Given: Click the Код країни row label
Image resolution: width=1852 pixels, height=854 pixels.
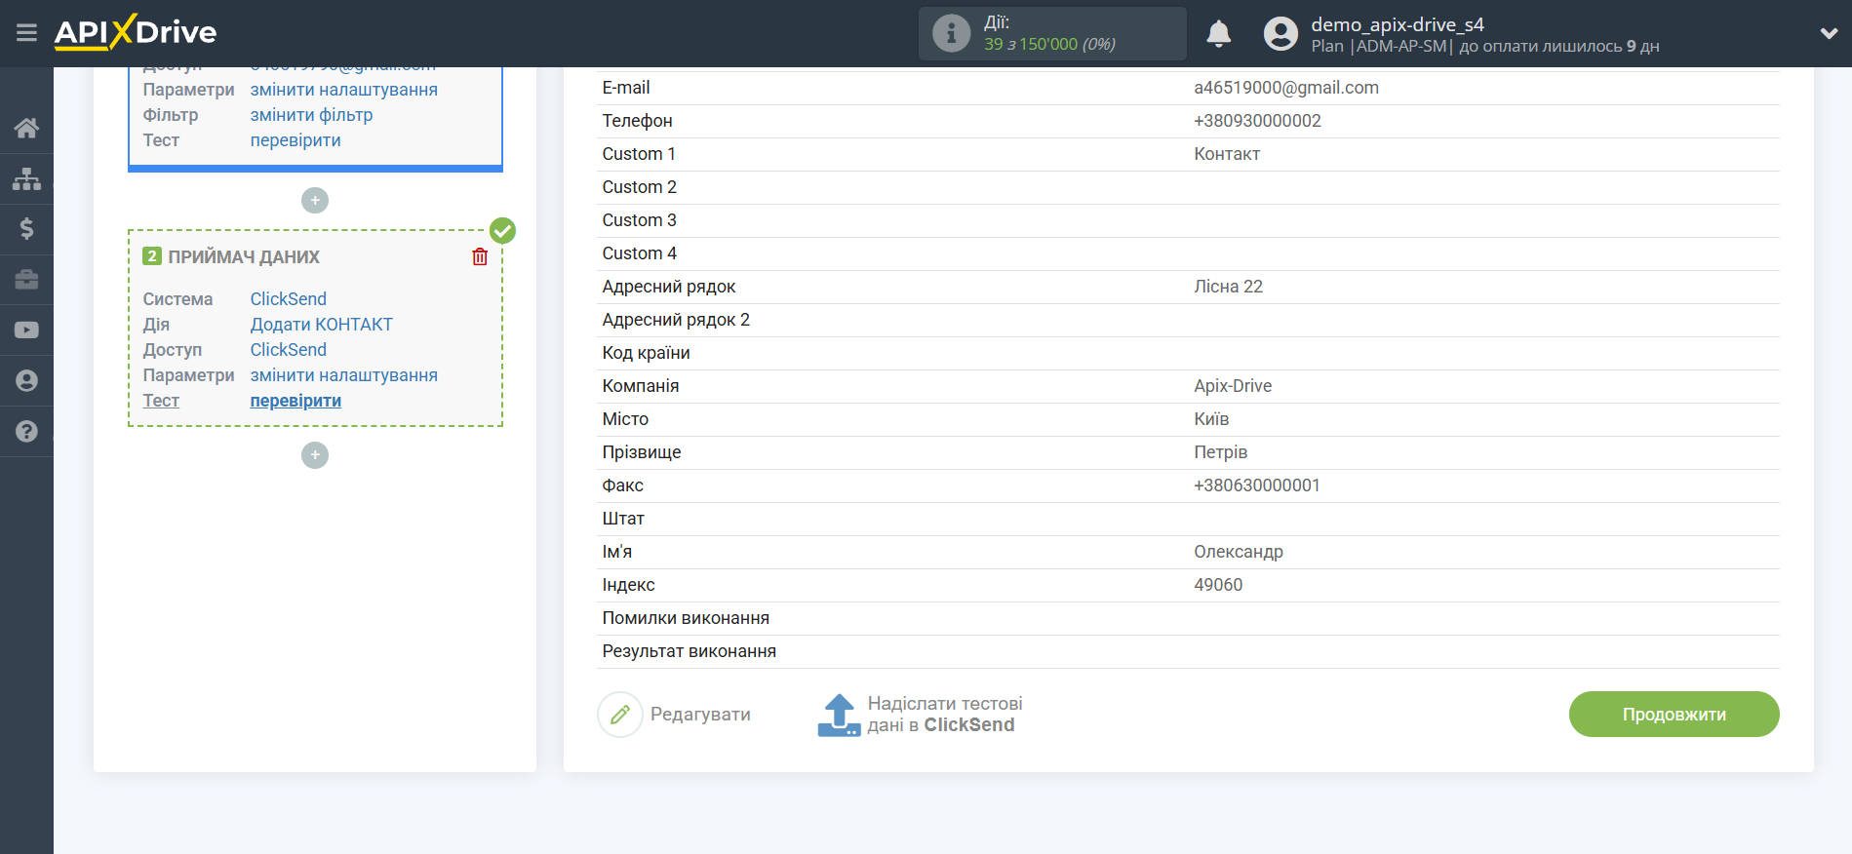Looking at the screenshot, I should pyautogui.click(x=646, y=353).
